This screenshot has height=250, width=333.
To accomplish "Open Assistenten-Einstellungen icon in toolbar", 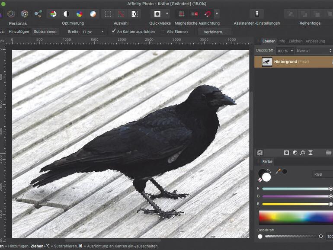I will (x=256, y=14).
